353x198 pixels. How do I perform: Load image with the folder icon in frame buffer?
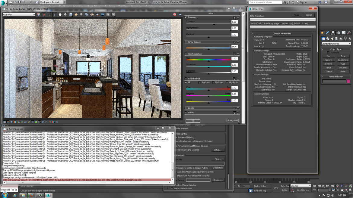(x=76, y=14)
